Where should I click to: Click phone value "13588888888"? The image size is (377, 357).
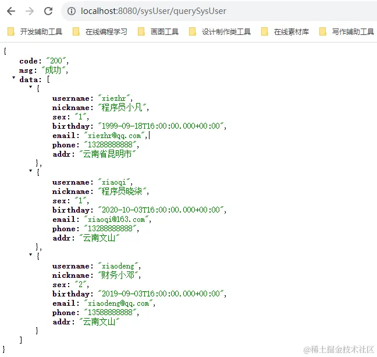tap(111, 312)
